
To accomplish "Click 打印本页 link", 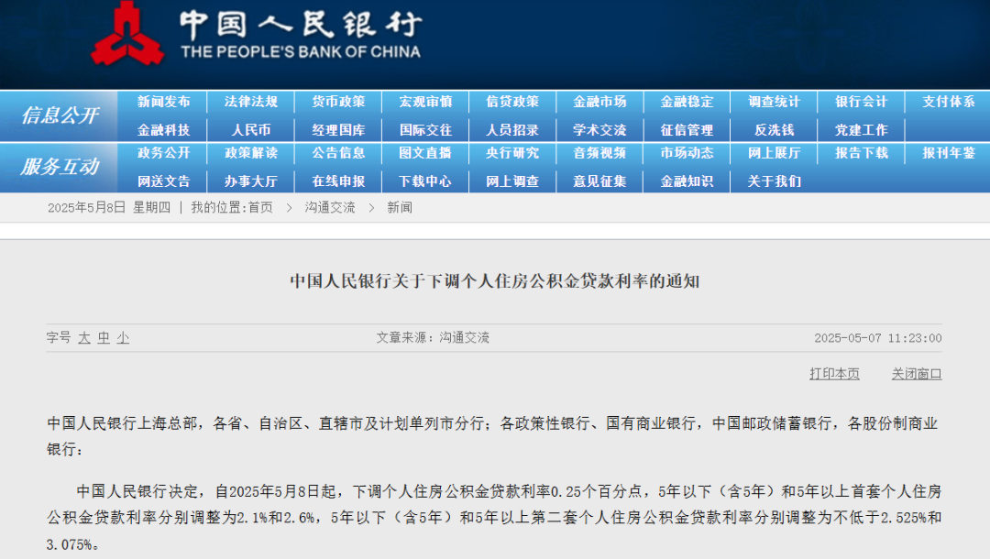I will [x=834, y=374].
